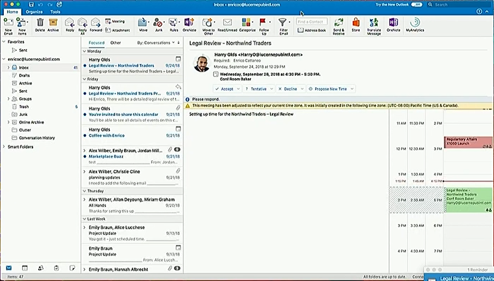The image size is (494, 281).
Task: Click the Search field in title bar
Action: click(458, 4)
